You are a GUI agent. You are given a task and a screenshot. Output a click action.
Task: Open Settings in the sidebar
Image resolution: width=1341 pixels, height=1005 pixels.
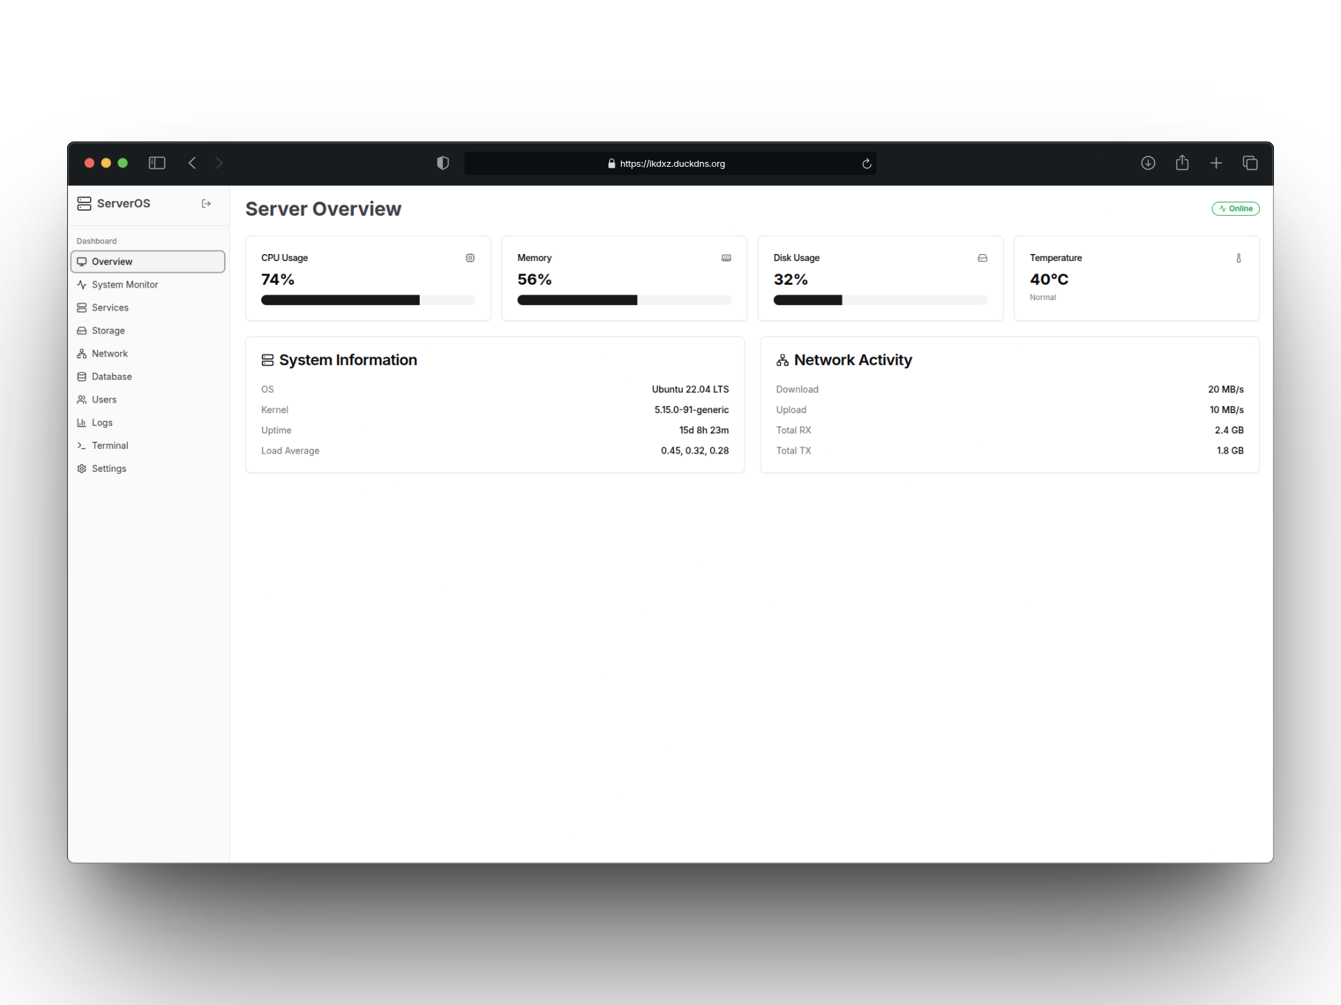[109, 469]
